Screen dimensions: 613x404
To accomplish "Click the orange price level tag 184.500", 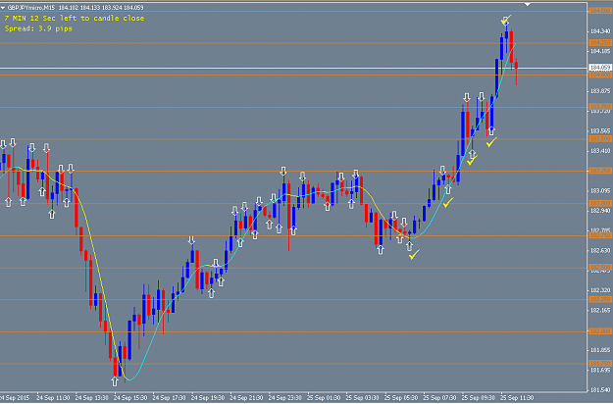I will pyautogui.click(x=600, y=11).
